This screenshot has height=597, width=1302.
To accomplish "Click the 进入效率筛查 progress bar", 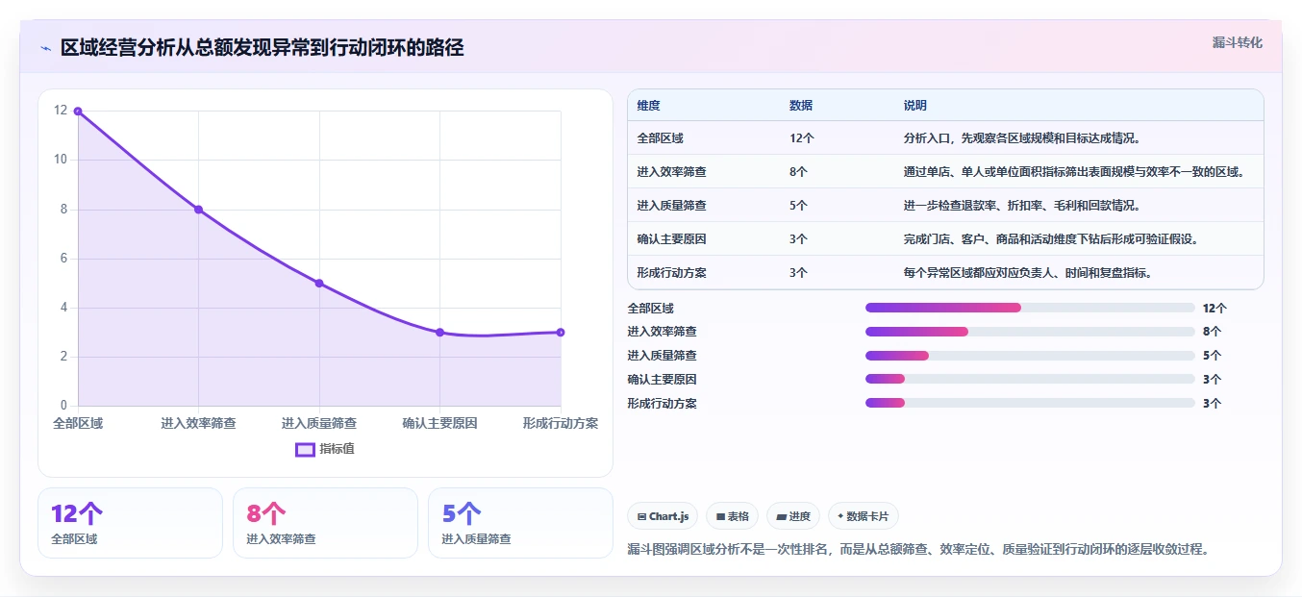I will click(x=1030, y=332).
